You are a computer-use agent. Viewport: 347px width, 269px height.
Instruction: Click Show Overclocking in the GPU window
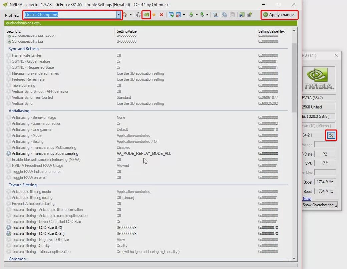pos(319,205)
